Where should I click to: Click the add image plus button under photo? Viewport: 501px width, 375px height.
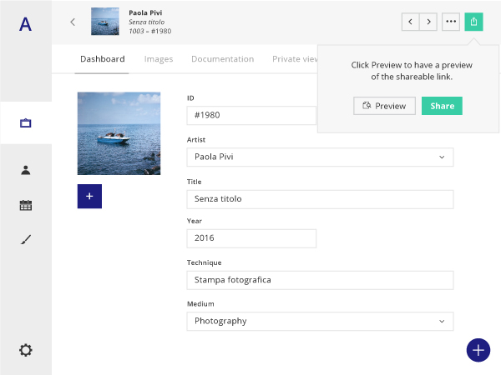click(x=89, y=196)
